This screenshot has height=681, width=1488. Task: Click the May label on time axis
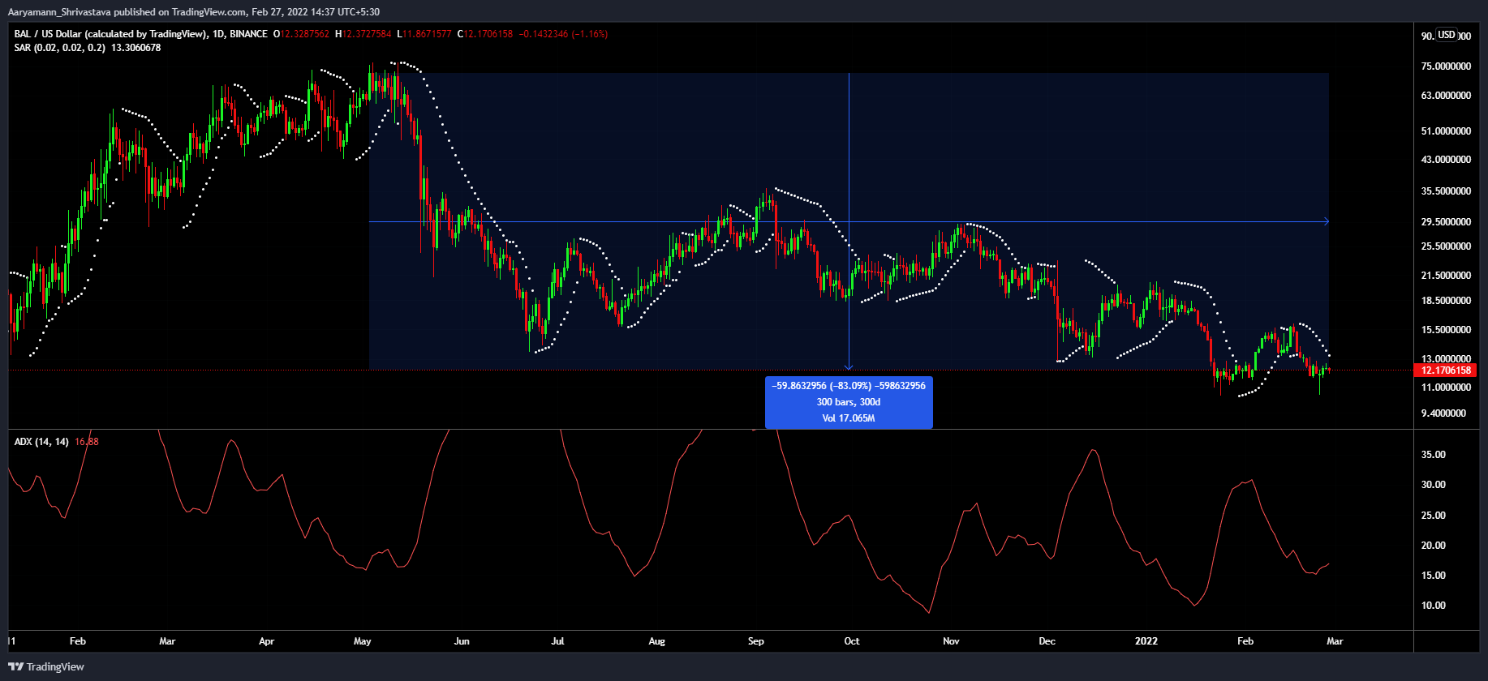(363, 641)
